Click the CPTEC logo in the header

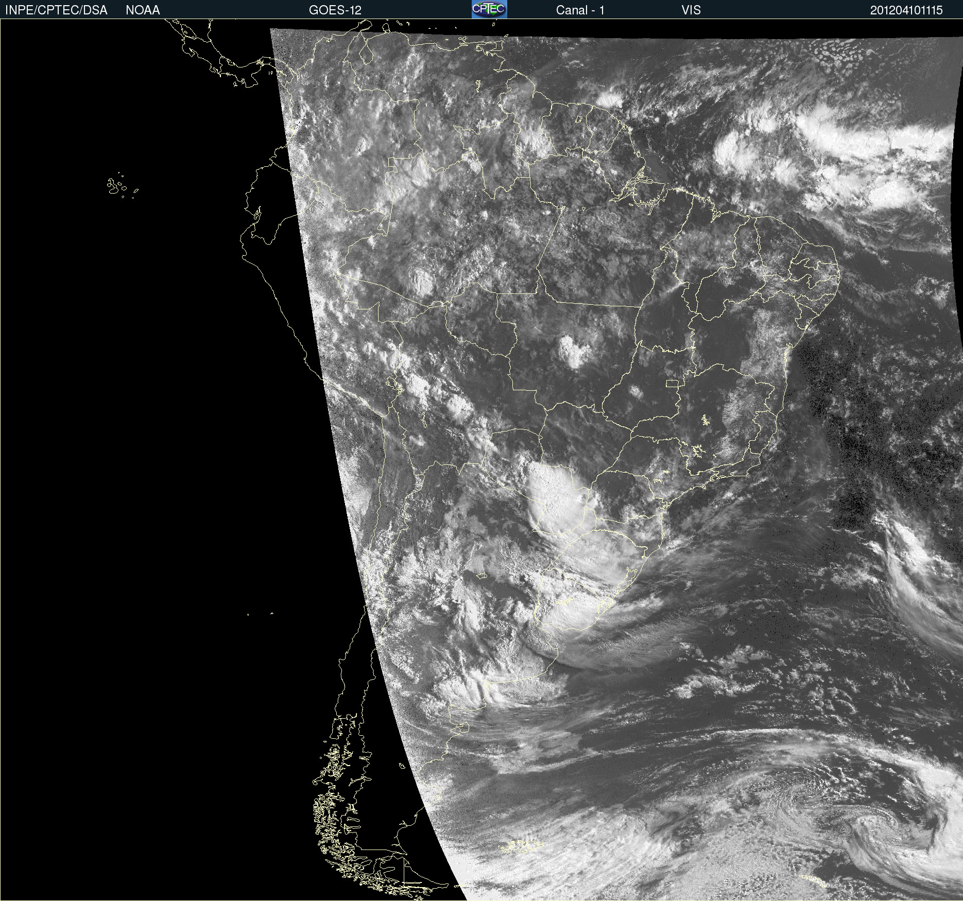pos(489,9)
